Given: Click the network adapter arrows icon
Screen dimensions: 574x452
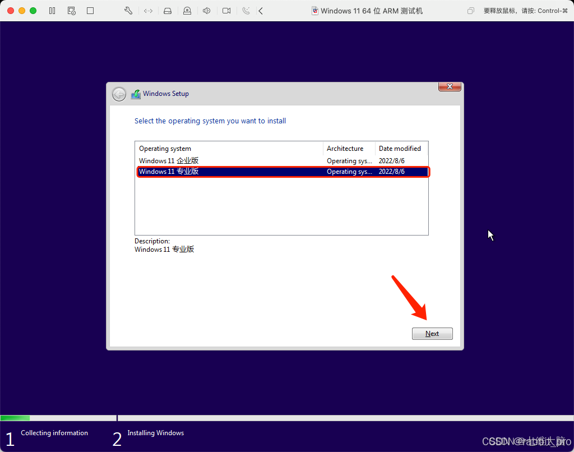Looking at the screenshot, I should point(148,11).
